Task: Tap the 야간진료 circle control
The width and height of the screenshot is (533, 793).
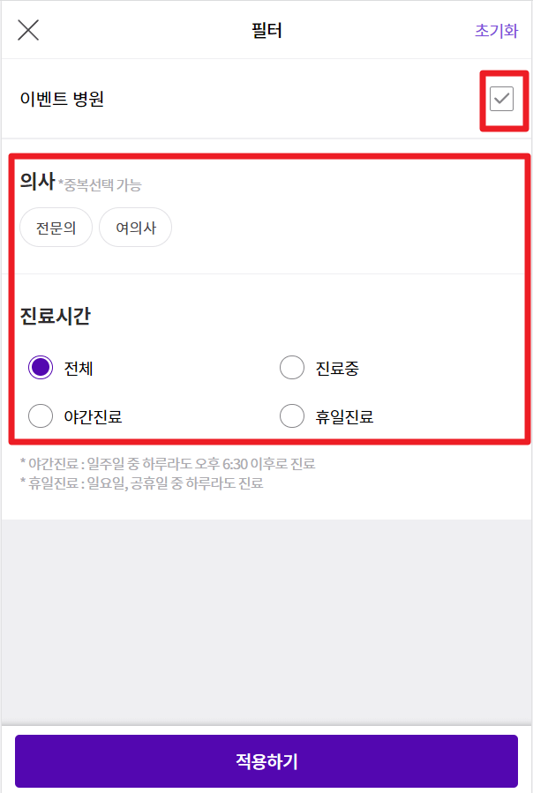Action: 39,415
